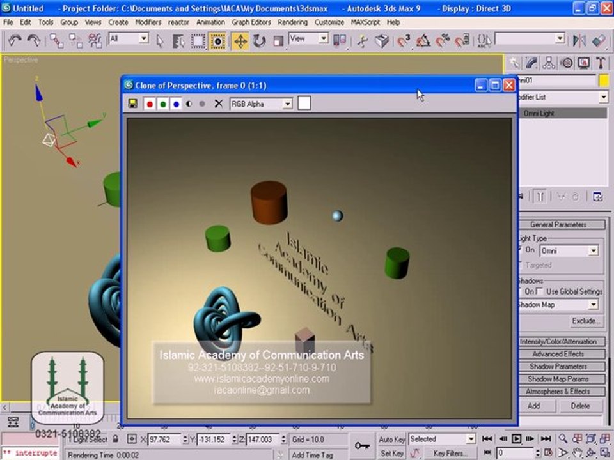Toggle Angle Snap icon
This screenshot has height=460, width=614.
423,40
